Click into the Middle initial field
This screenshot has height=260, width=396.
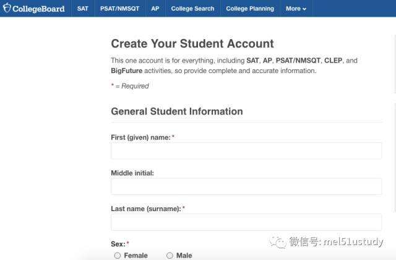point(246,186)
